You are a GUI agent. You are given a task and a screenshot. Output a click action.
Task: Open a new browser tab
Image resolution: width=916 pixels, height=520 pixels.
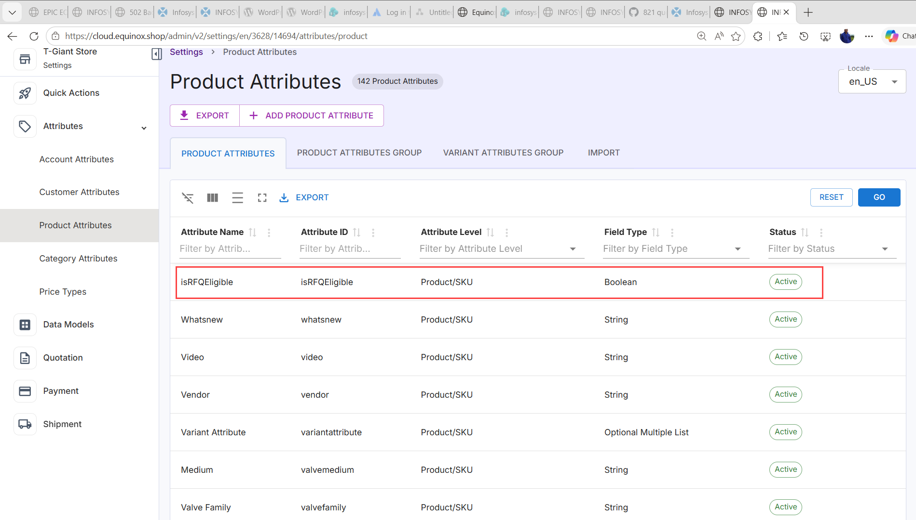[808, 13]
